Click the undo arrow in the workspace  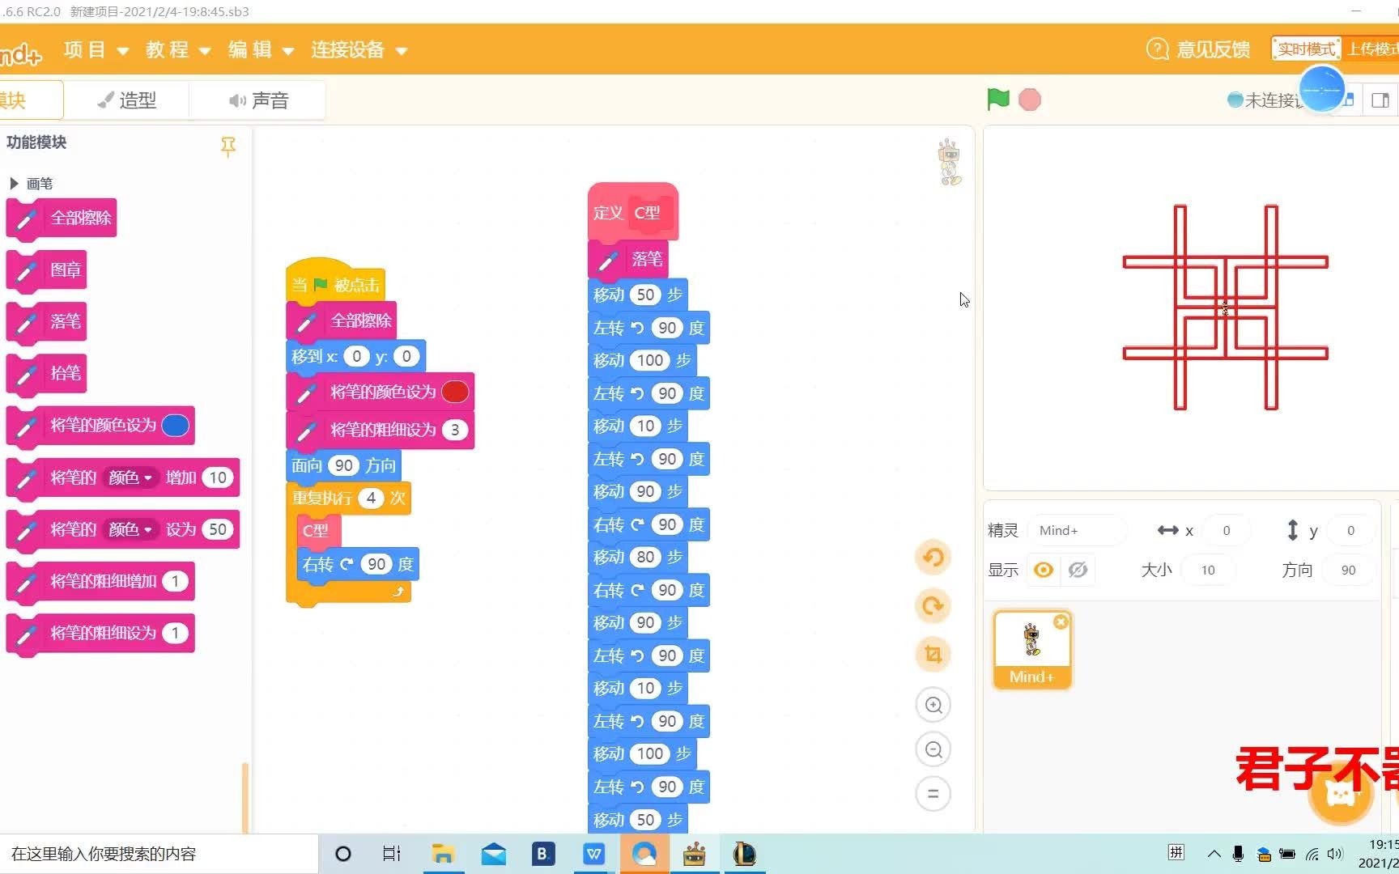(x=933, y=557)
